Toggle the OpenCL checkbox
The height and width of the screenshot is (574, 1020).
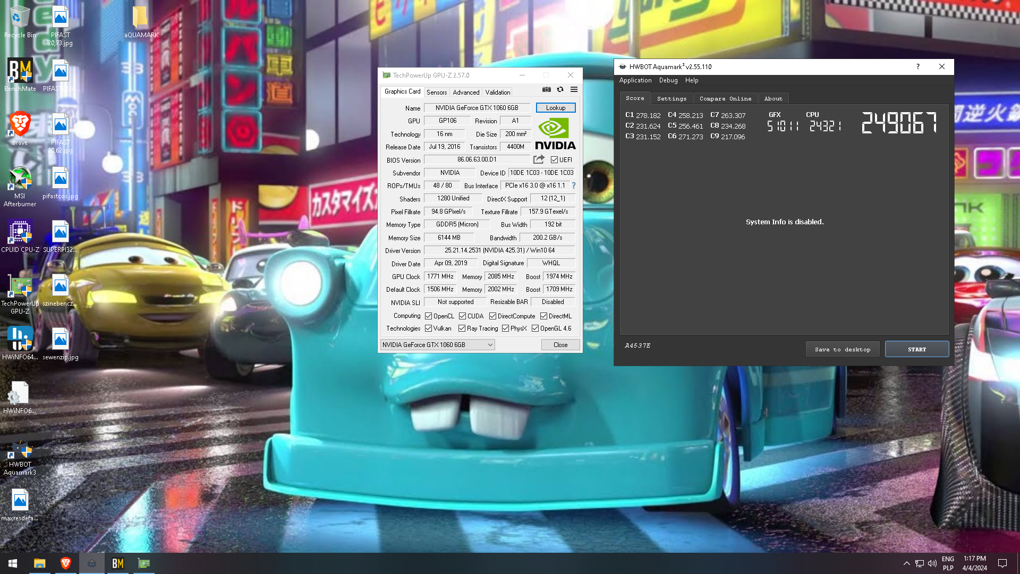[428, 316]
